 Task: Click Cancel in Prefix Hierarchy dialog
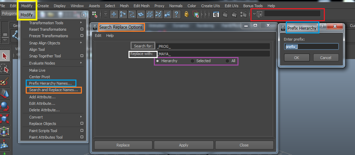point(326,58)
